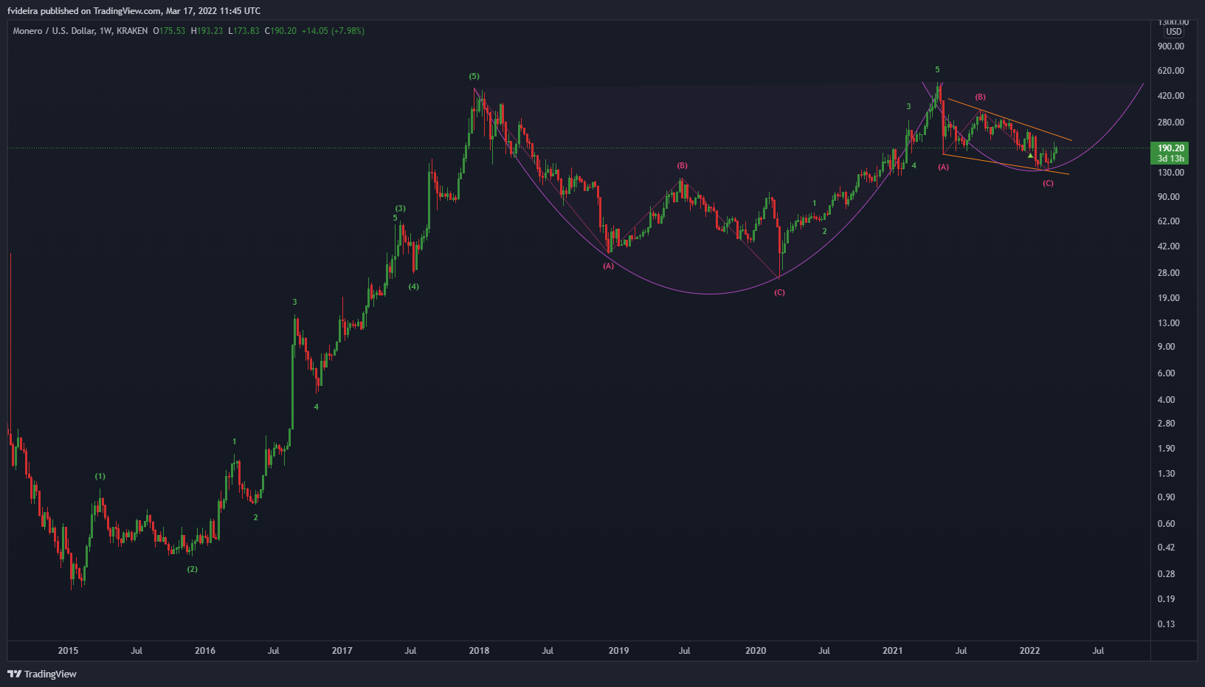1205x687 pixels.
Task: Click the symbol title 'Monero / U.S. Dollar, 1W, KRAKEN'
Action: 80,31
